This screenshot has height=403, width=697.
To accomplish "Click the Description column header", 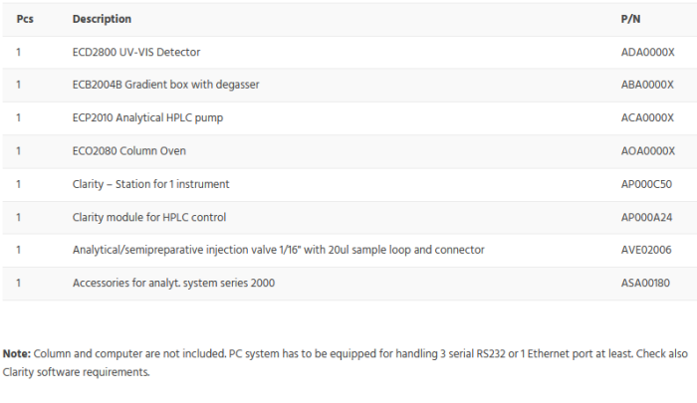I will click(x=102, y=19).
